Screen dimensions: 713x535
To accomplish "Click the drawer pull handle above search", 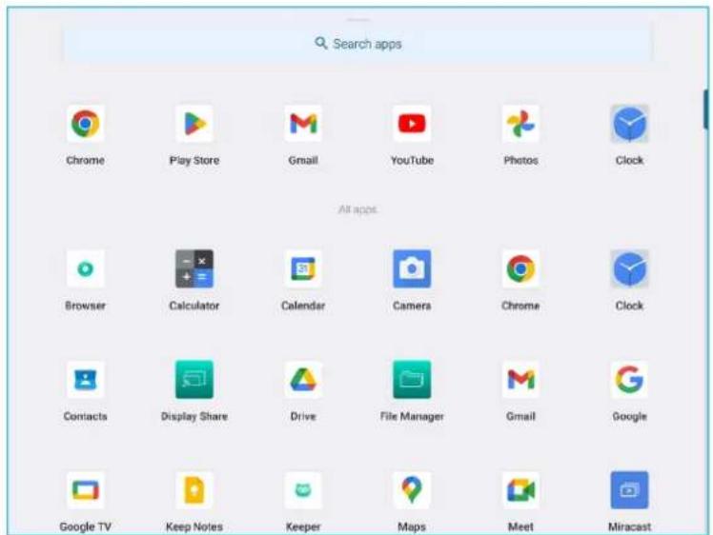I will tap(358, 20).
